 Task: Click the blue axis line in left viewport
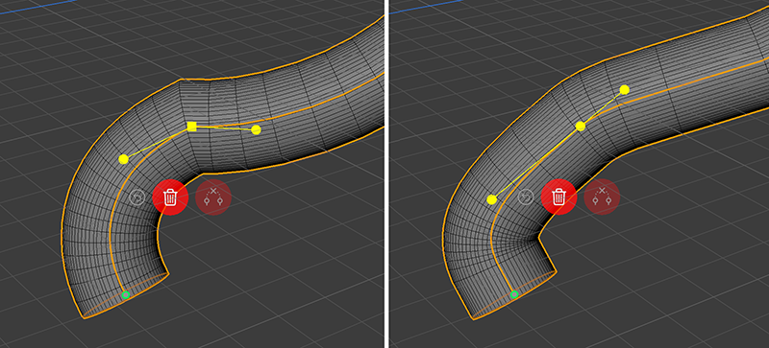click(x=37, y=6)
